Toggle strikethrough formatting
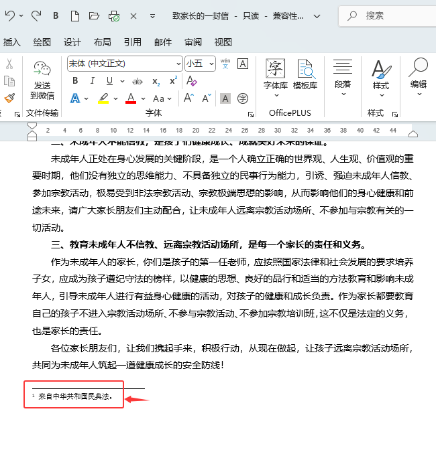Image resolution: width=436 pixels, height=456 pixels. [138, 82]
